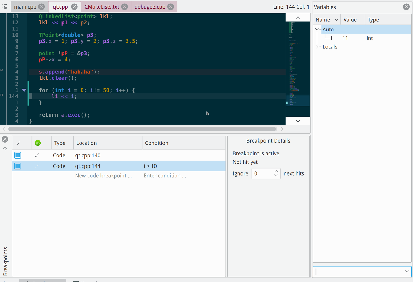
Task: Switch to the debugee.cpp tab
Action: point(150,7)
